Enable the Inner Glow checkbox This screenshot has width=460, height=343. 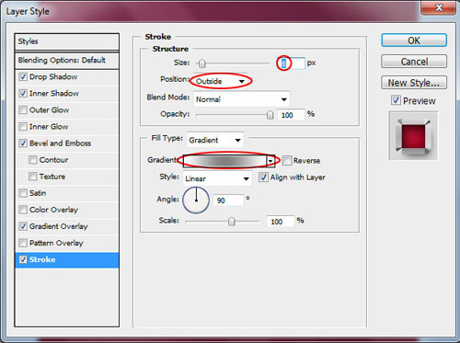[x=23, y=126]
